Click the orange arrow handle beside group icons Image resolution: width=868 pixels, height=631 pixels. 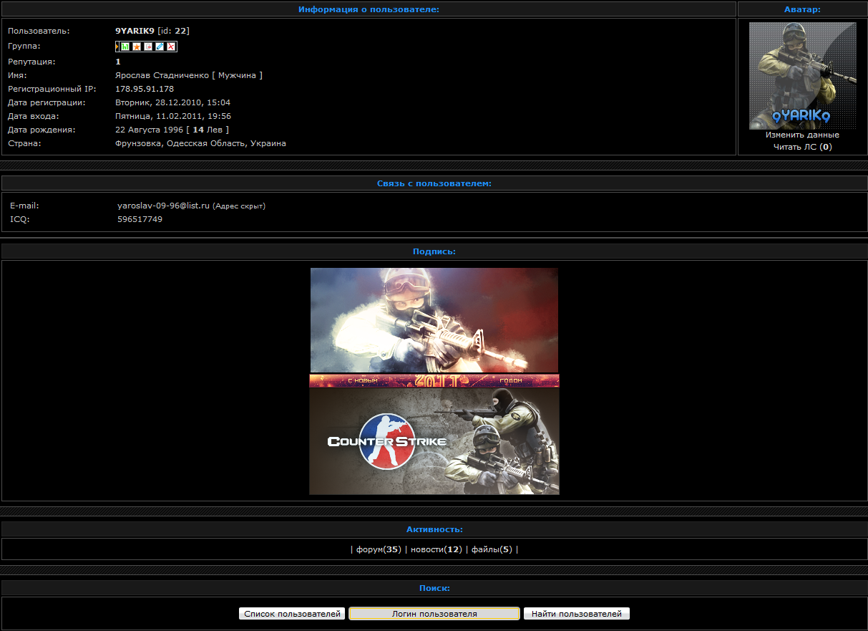117,47
